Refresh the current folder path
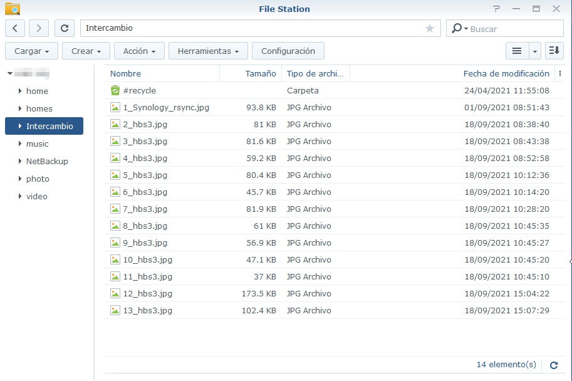The width and height of the screenshot is (572, 381). coord(65,28)
